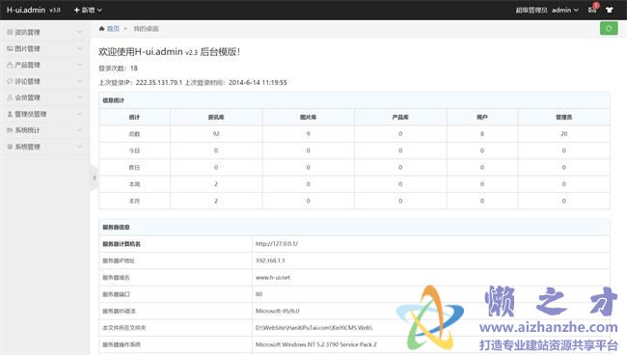Click the 评论管理 sidebar icon
Image resolution: width=627 pixels, height=355 pixels.
[10, 81]
